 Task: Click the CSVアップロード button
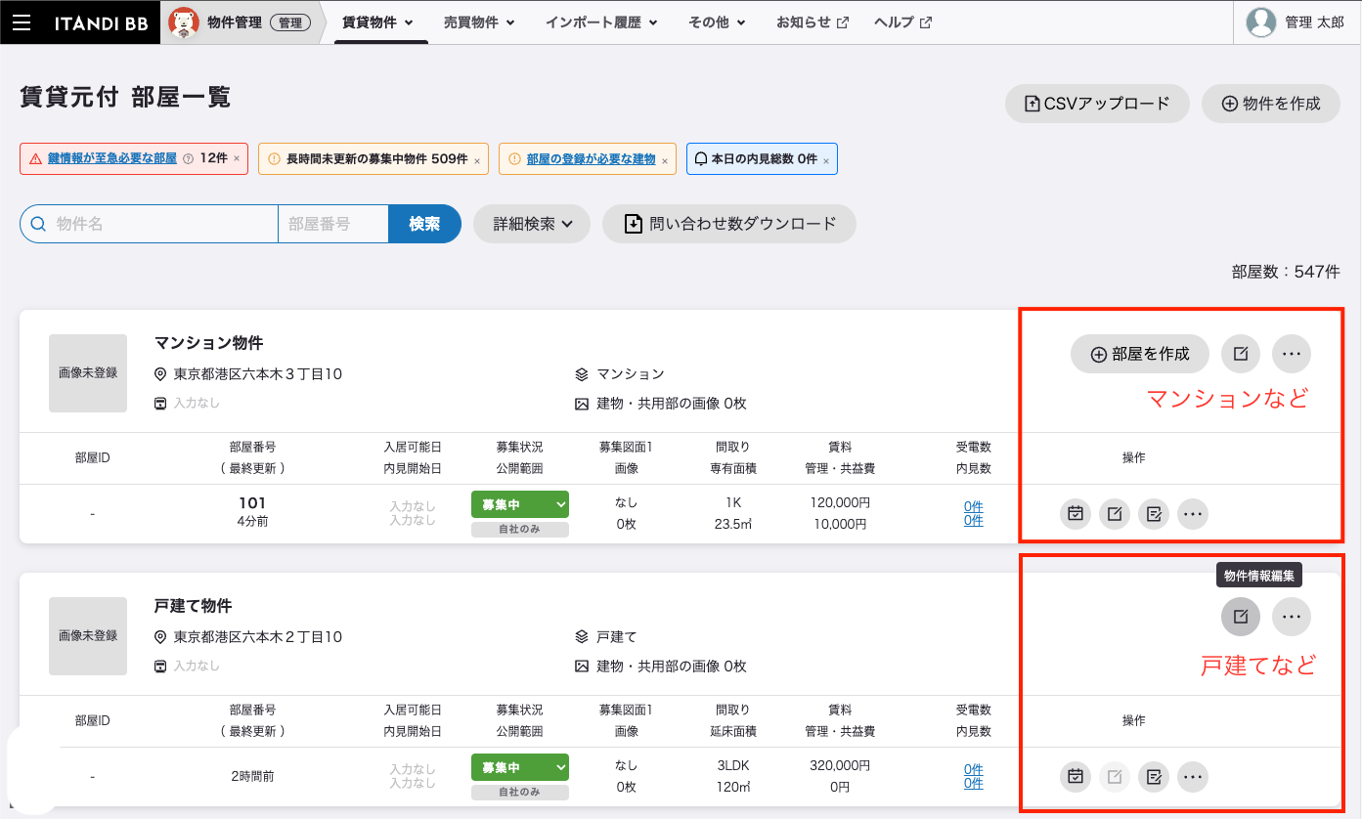(x=1097, y=104)
